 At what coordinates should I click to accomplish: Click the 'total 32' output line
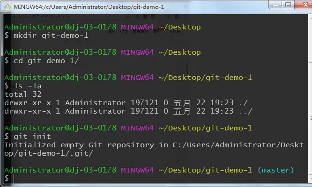pyautogui.click(x=23, y=94)
